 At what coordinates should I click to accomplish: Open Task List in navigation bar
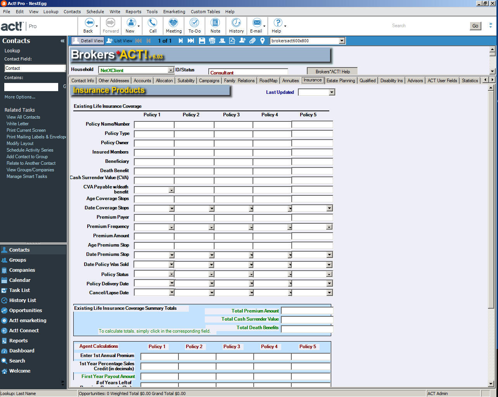19,290
